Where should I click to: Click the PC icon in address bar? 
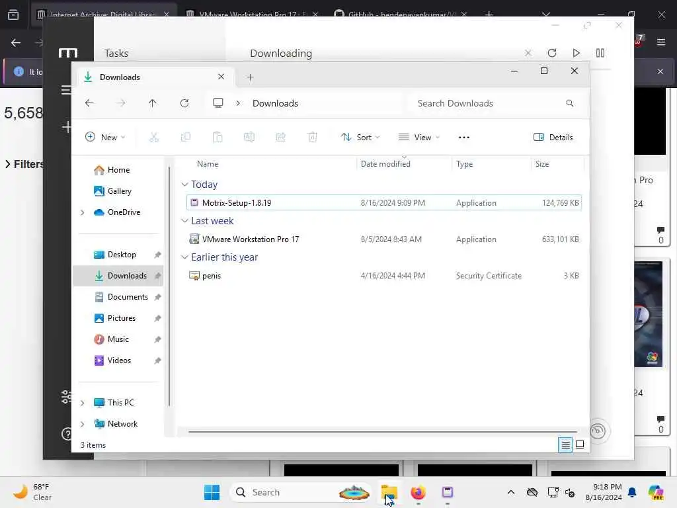point(218,103)
